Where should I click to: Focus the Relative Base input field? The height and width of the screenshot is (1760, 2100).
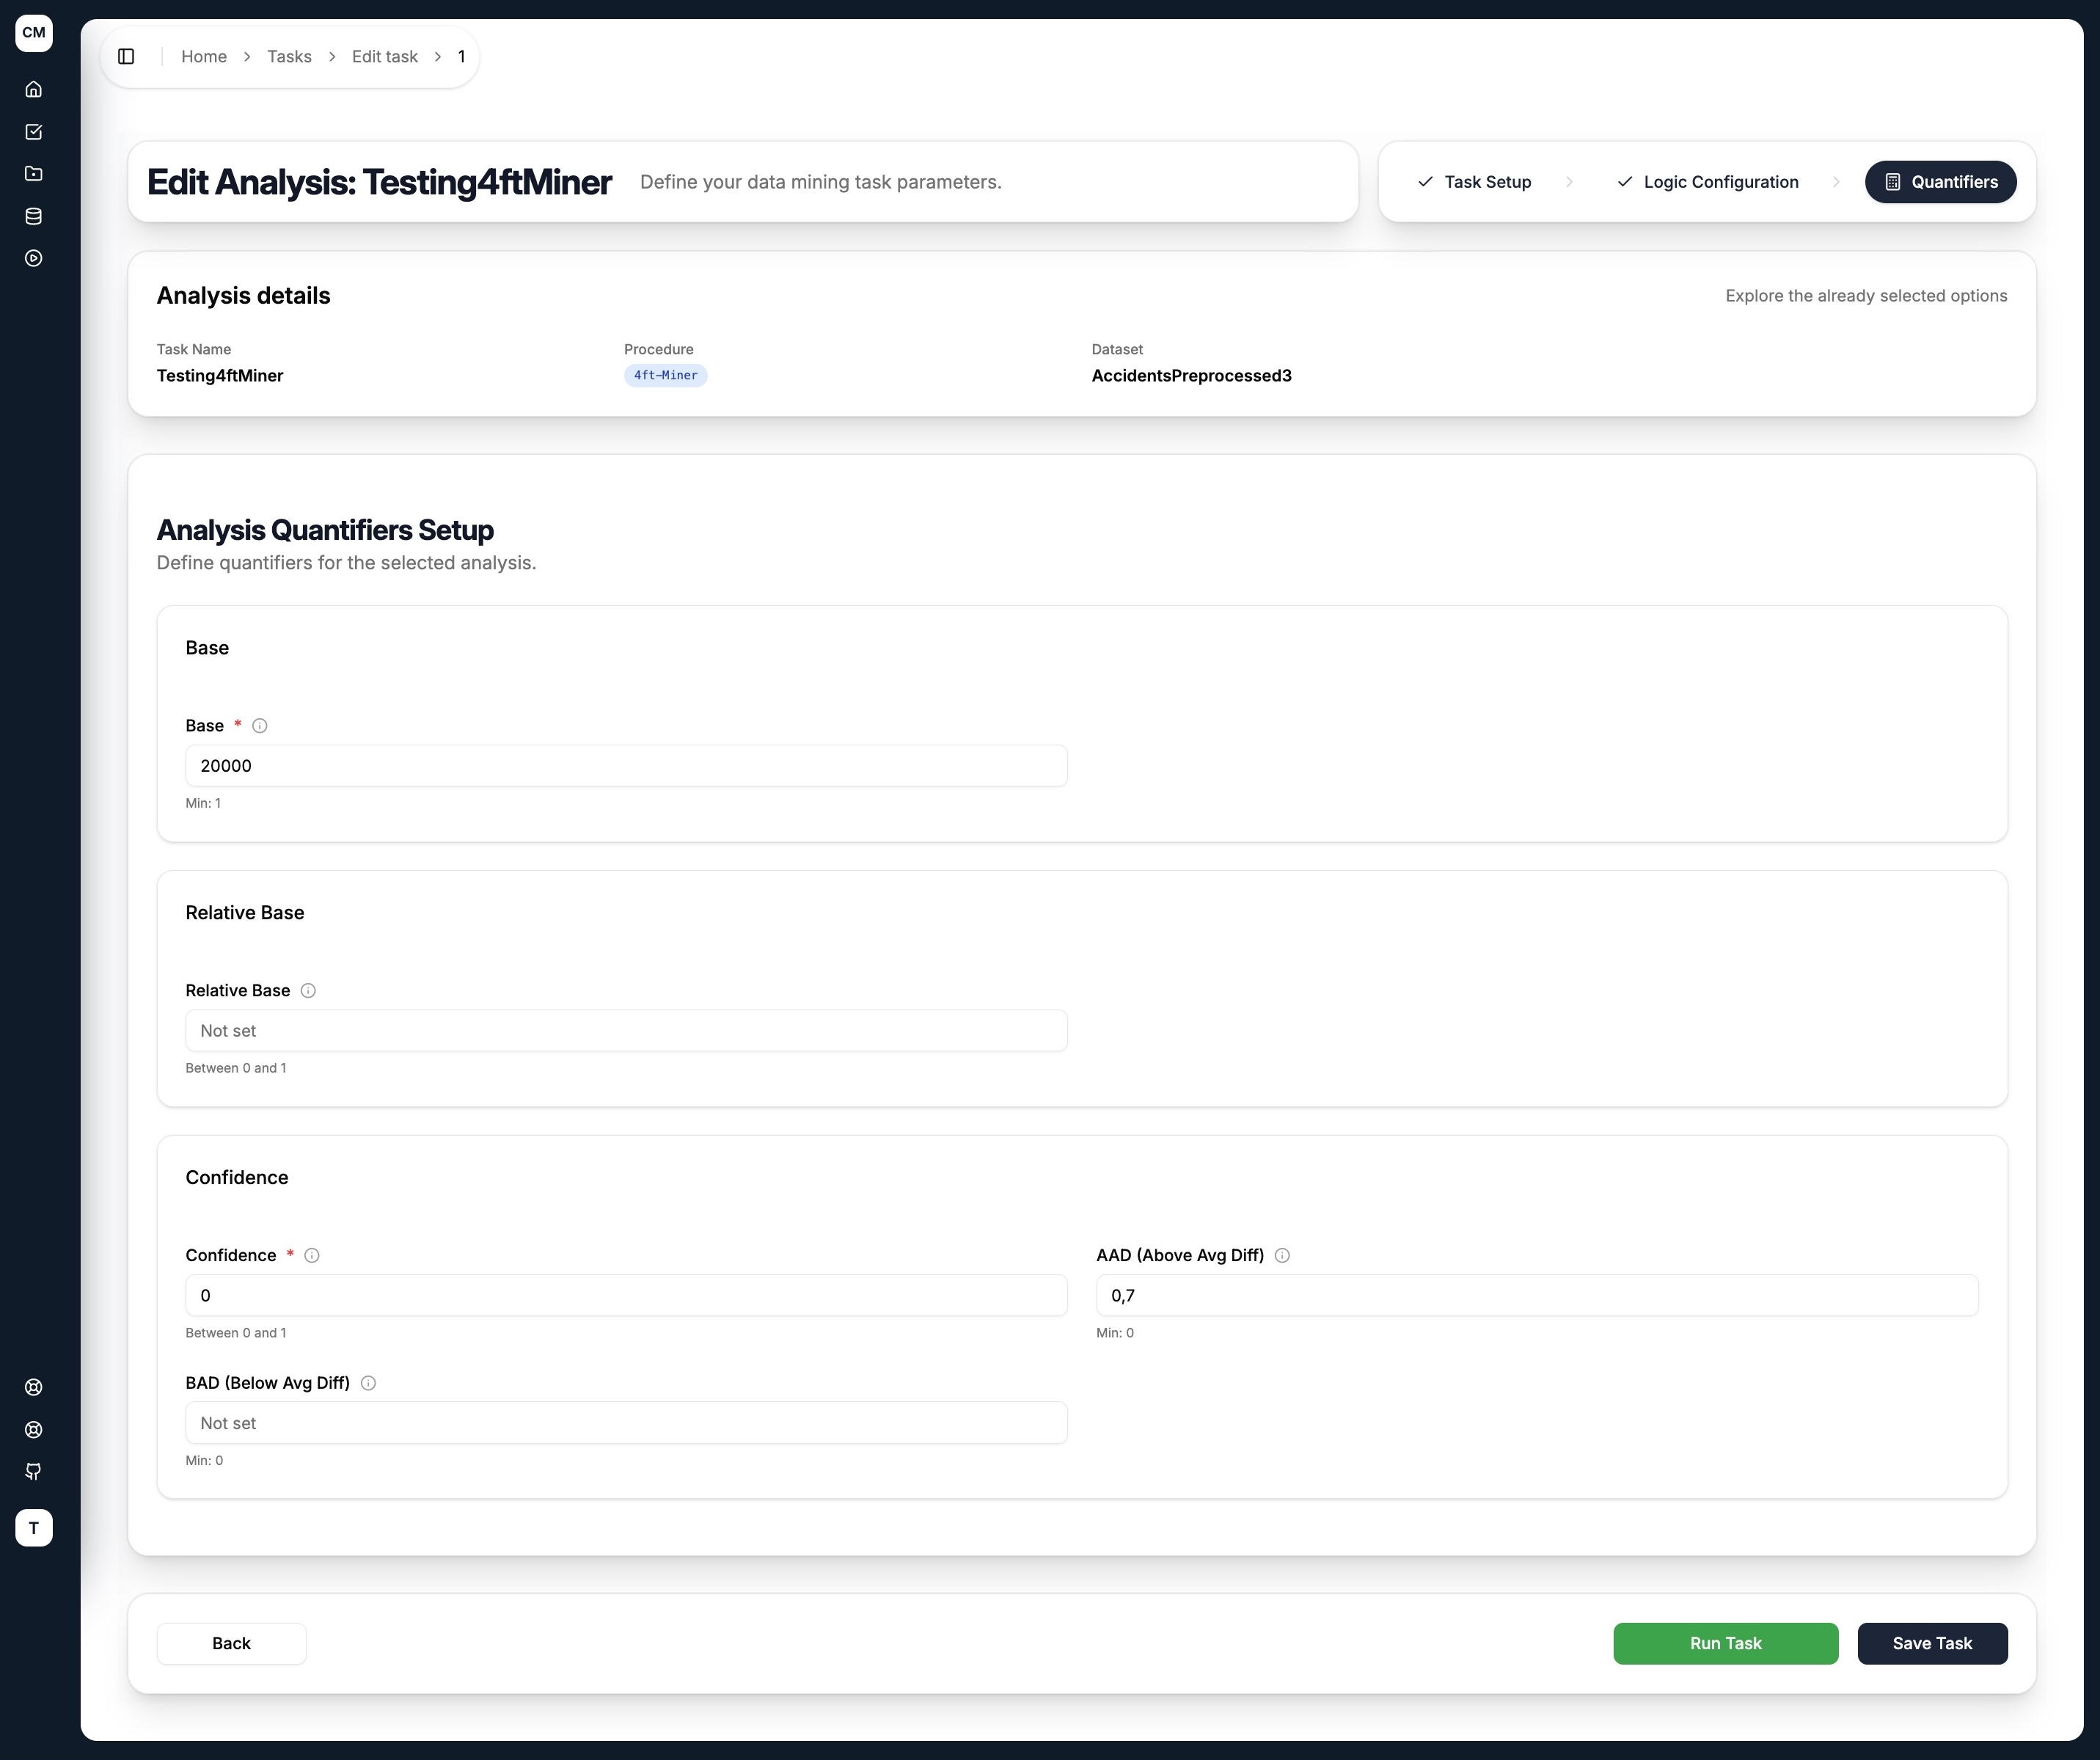626,1031
